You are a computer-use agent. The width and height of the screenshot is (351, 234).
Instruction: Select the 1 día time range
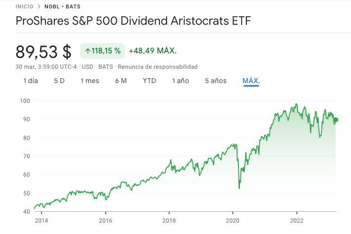pos(31,81)
